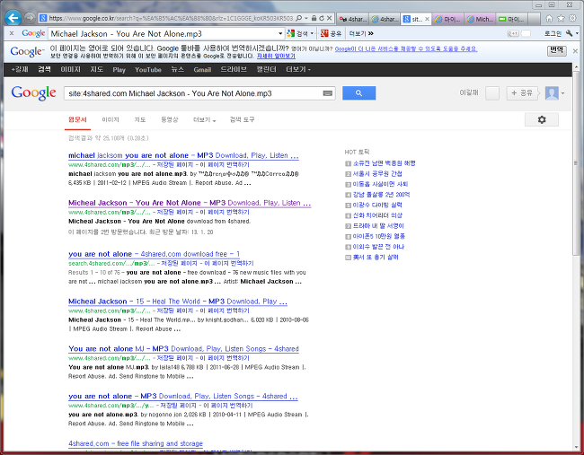The width and height of the screenshot is (584, 455).
Task: Switch to the first '4shar...' browser tab
Action: click(x=353, y=19)
